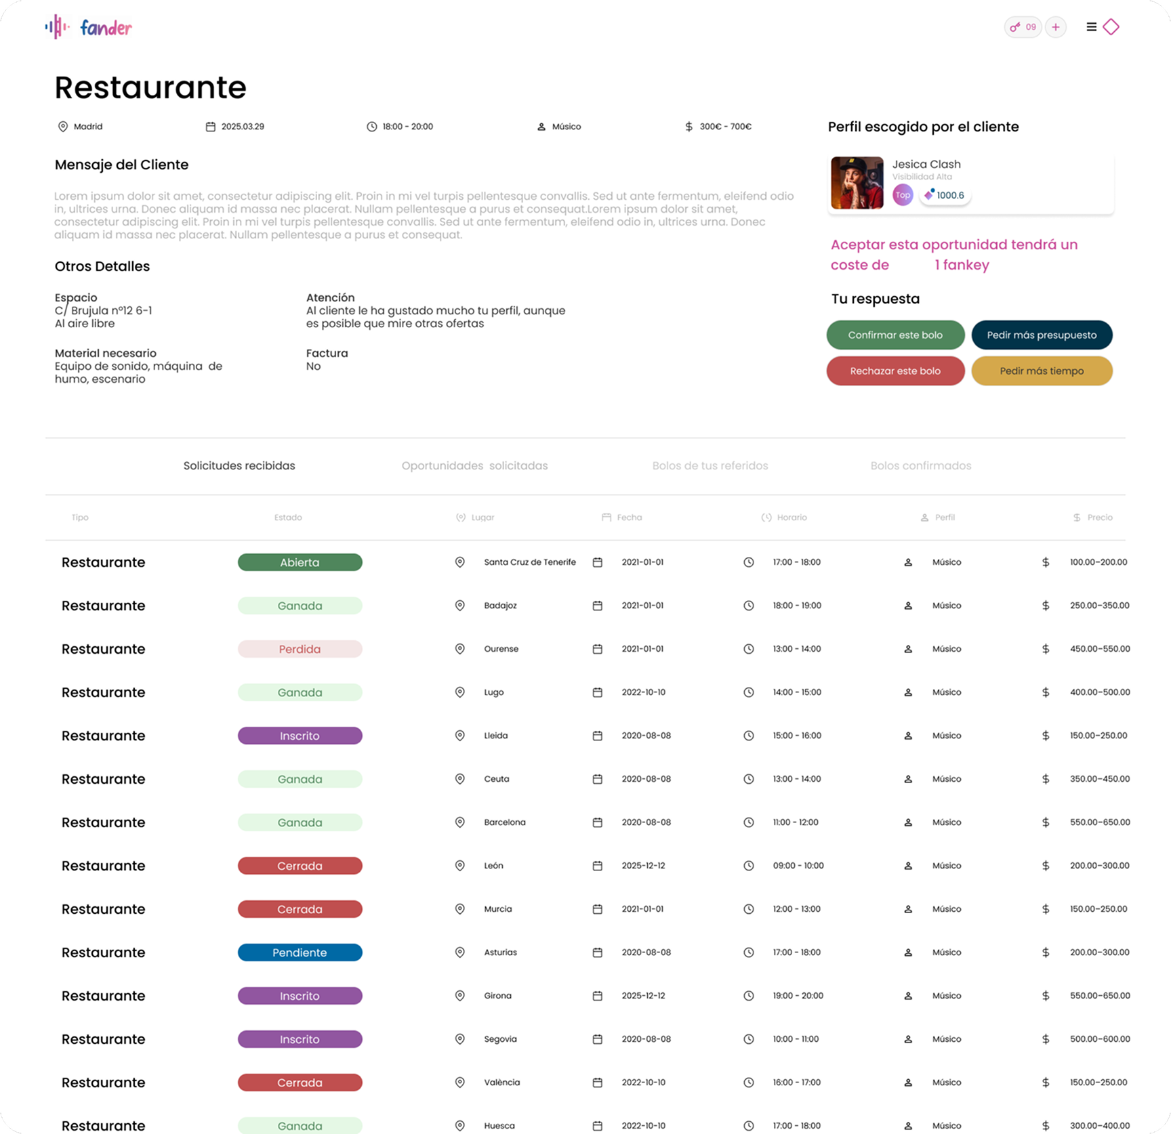The height and width of the screenshot is (1134, 1171).
Task: Click the fander logo in the top left
Action: coord(88,27)
